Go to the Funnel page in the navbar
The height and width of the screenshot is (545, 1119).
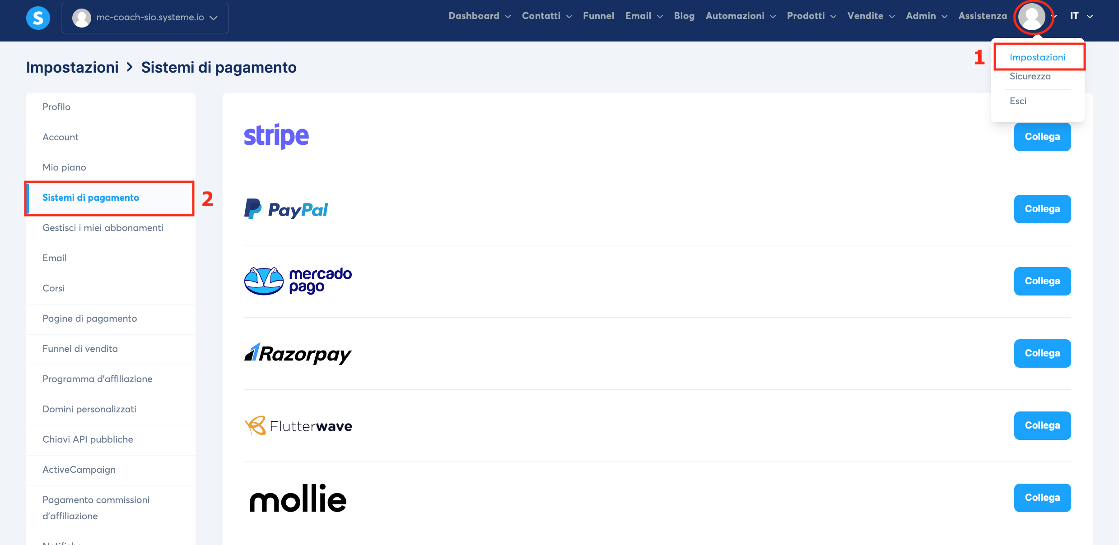click(598, 16)
